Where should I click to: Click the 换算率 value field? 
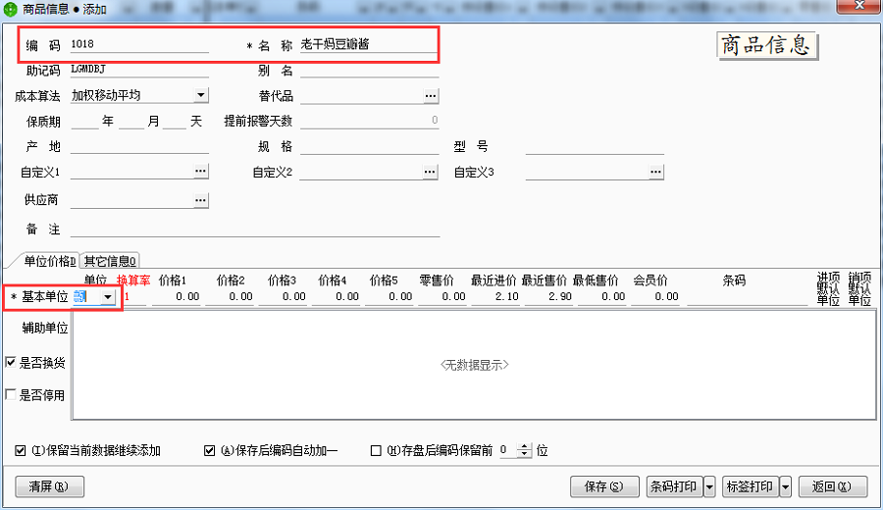(135, 296)
